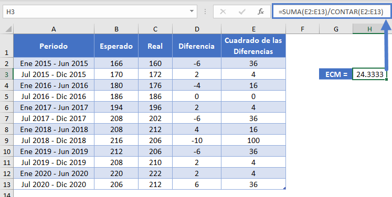The image size is (392, 197).
Task: Select the Cuadrado de las Diferencias header cell
Action: tap(253, 46)
